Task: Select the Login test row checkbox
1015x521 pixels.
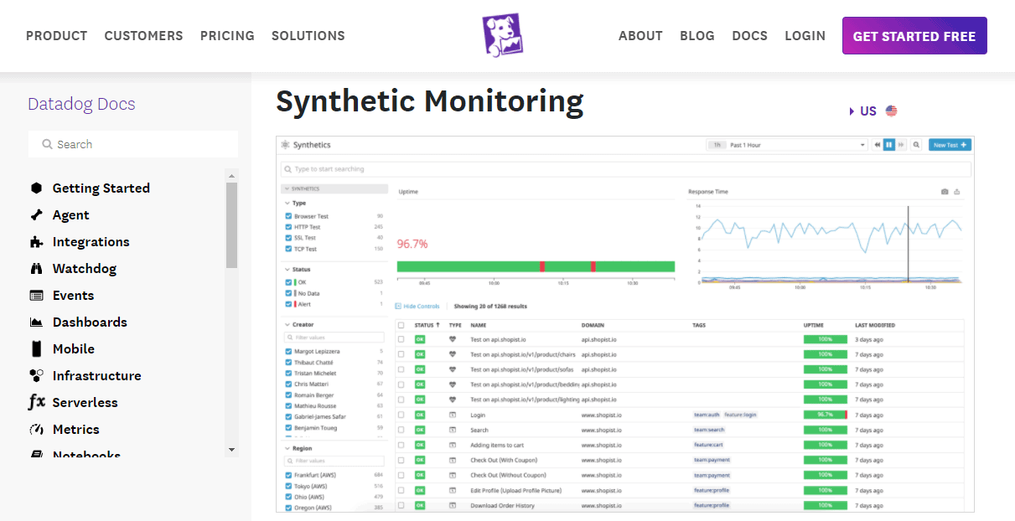Action: [401, 415]
